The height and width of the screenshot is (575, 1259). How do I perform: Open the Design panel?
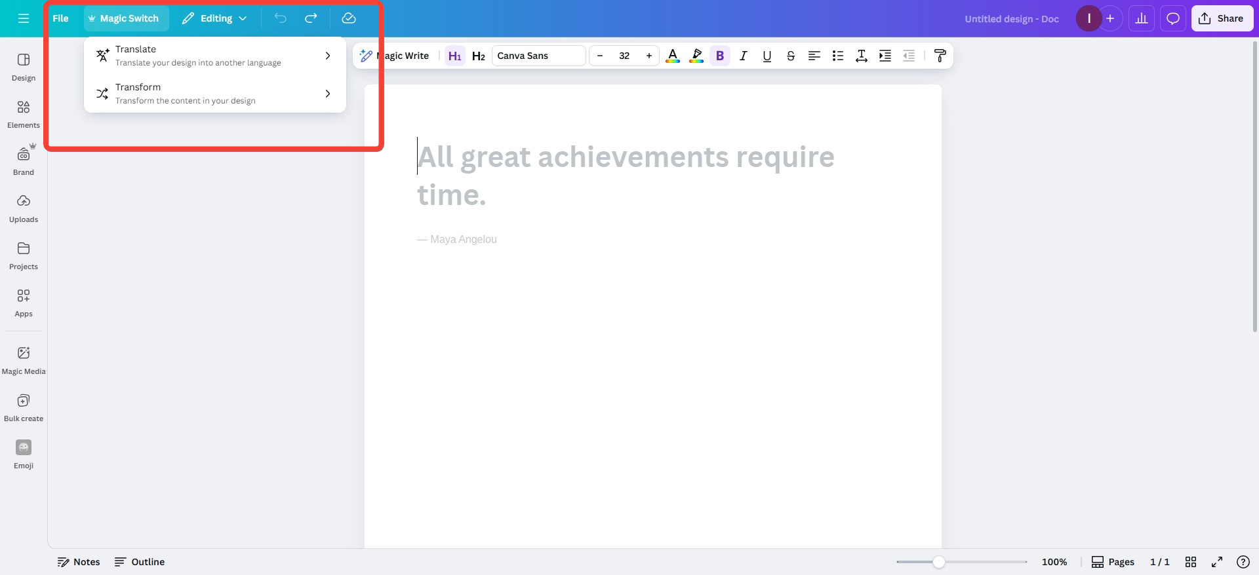24,67
